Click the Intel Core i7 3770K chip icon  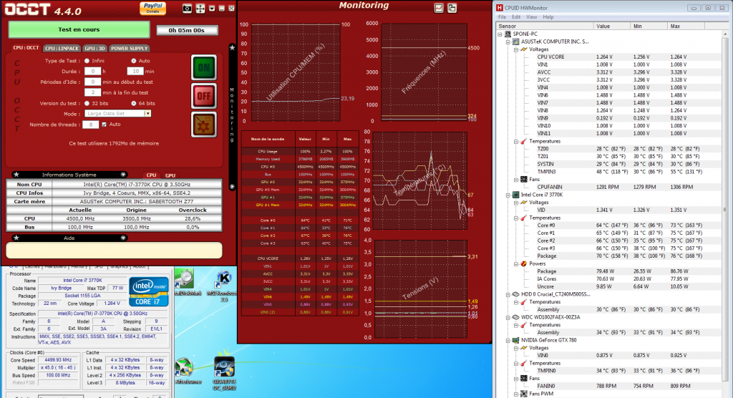coord(515,195)
